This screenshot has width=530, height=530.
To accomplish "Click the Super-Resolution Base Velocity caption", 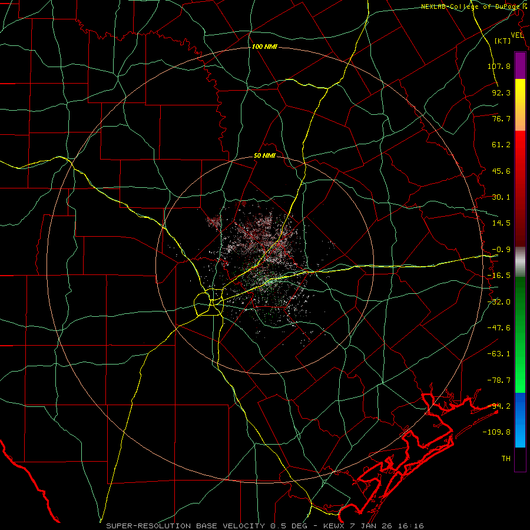I will pyautogui.click(x=265, y=526).
